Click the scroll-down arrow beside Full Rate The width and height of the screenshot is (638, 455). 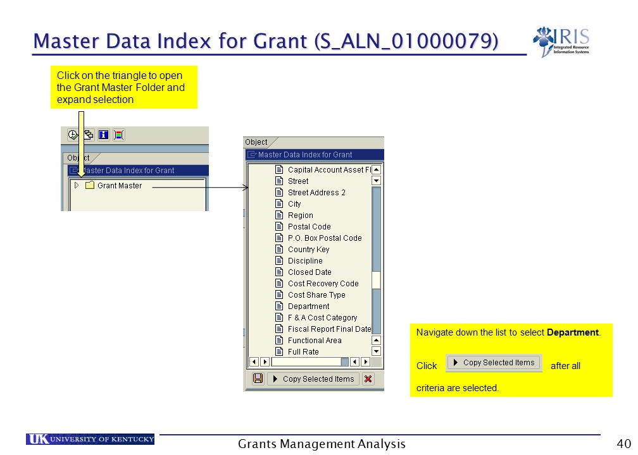pyautogui.click(x=377, y=351)
